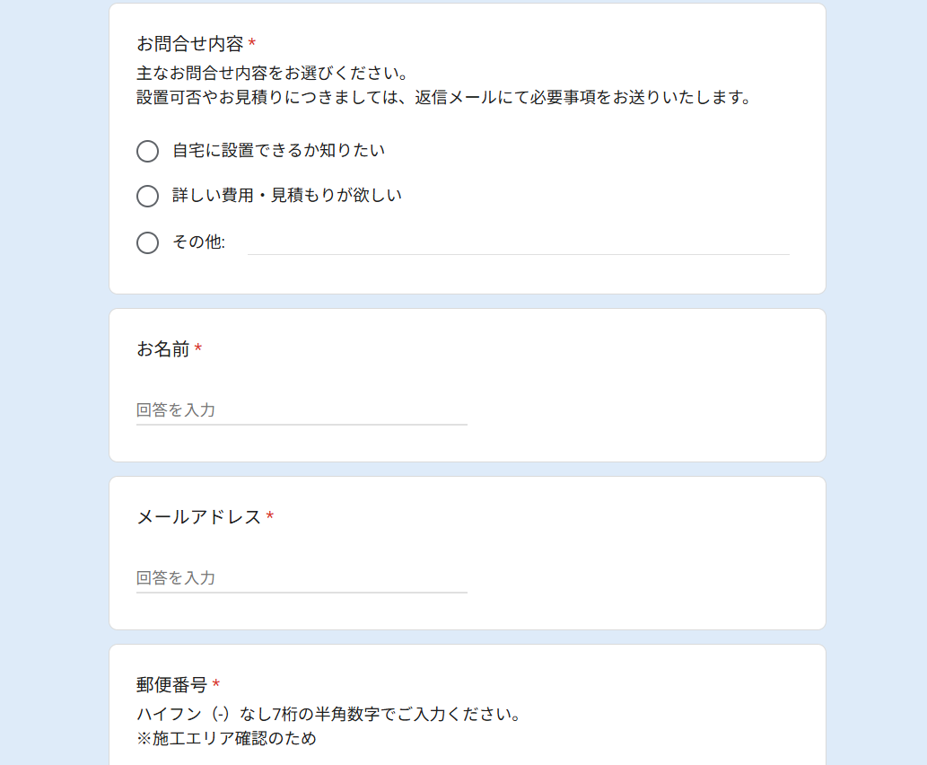This screenshot has height=765, width=927.
Task: Click the ※施工エリア確認のため note
Action: pyautogui.click(x=226, y=739)
